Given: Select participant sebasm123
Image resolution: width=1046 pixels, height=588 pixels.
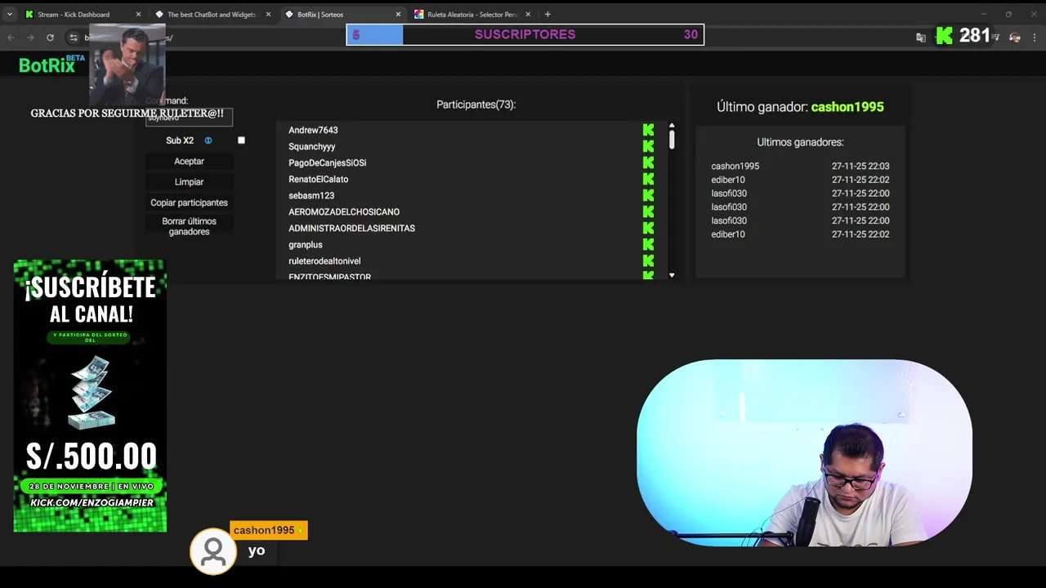Looking at the screenshot, I should pyautogui.click(x=311, y=195).
